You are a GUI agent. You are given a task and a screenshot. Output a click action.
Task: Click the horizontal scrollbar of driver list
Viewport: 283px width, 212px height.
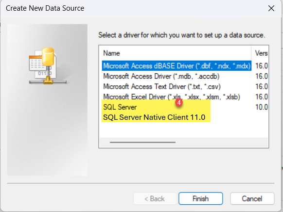pyautogui.click(x=142, y=142)
